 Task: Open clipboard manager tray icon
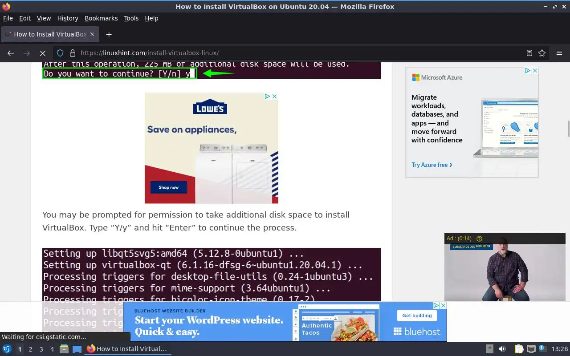click(519, 349)
